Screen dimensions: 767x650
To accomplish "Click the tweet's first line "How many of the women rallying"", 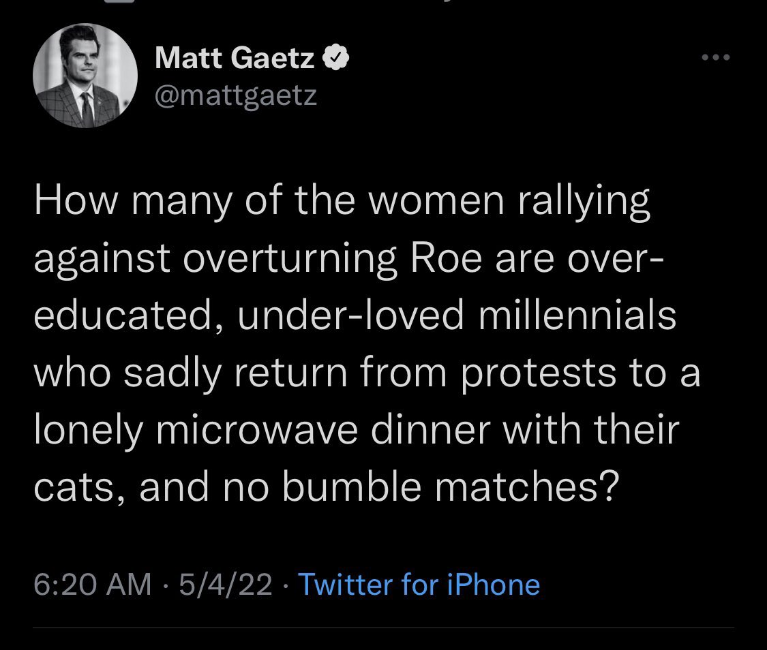I will click(x=342, y=201).
